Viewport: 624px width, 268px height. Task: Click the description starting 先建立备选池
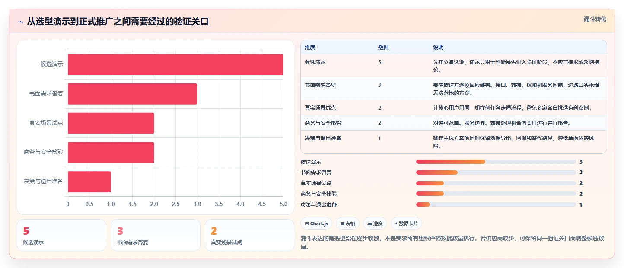(516, 66)
